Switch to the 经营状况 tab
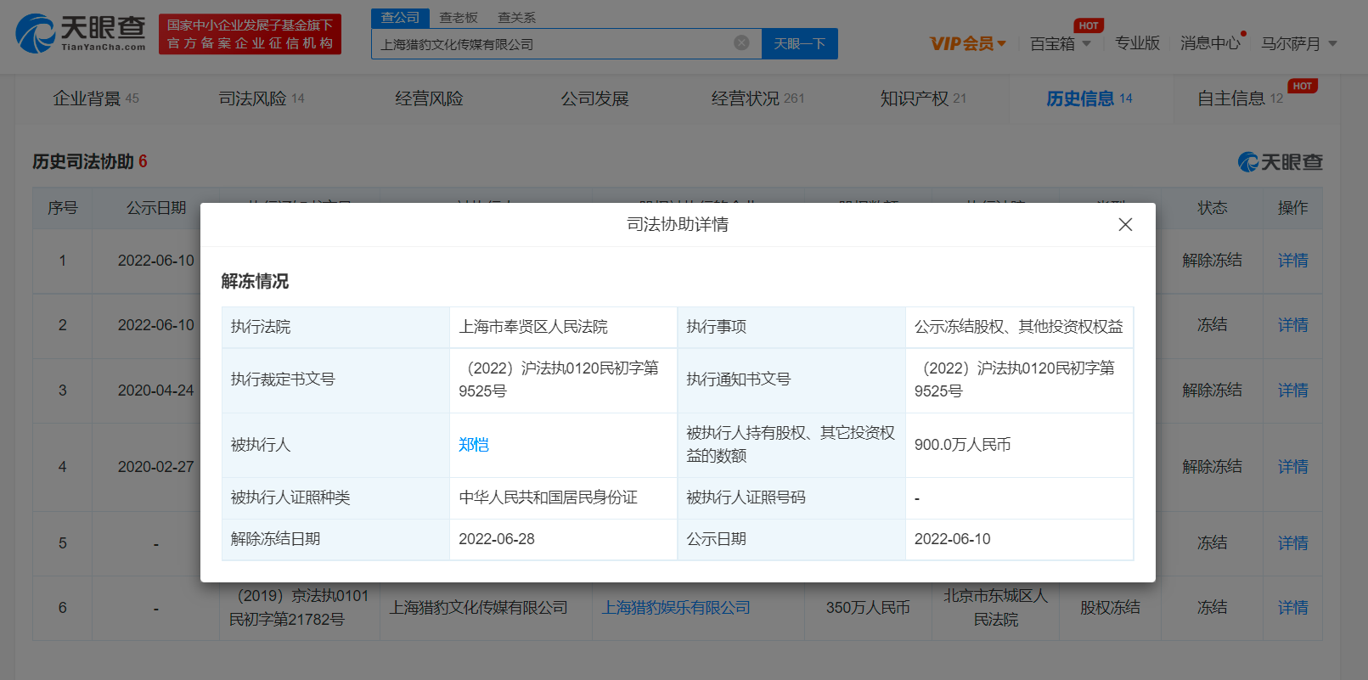 tap(757, 98)
